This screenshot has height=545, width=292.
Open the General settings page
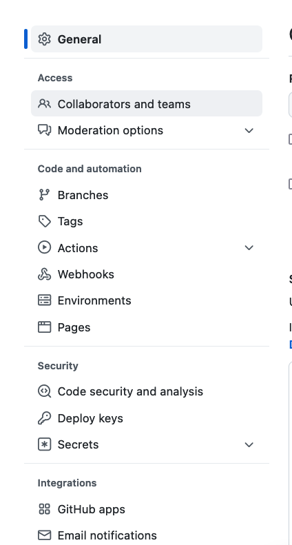[147, 39]
